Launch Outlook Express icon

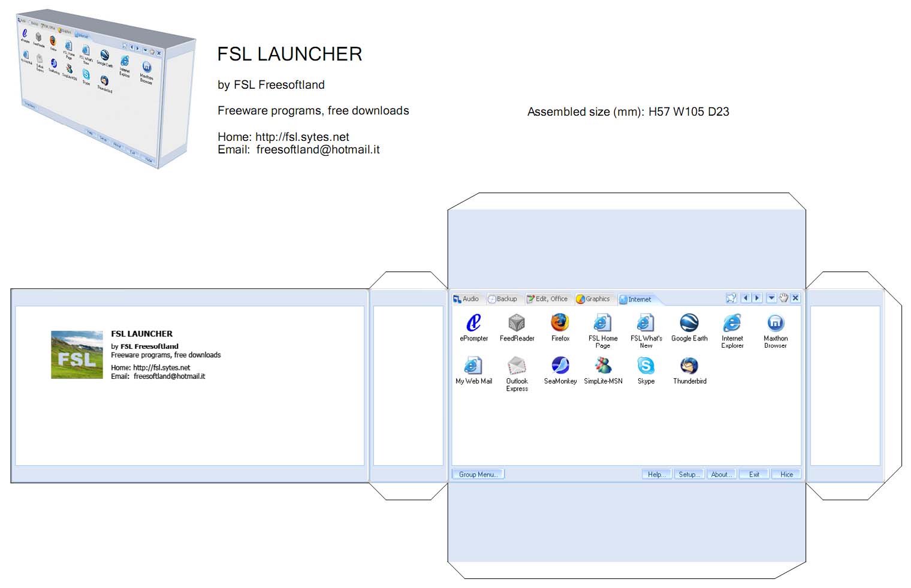click(x=517, y=366)
